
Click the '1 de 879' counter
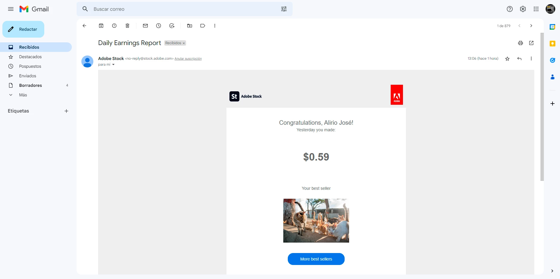click(x=504, y=26)
